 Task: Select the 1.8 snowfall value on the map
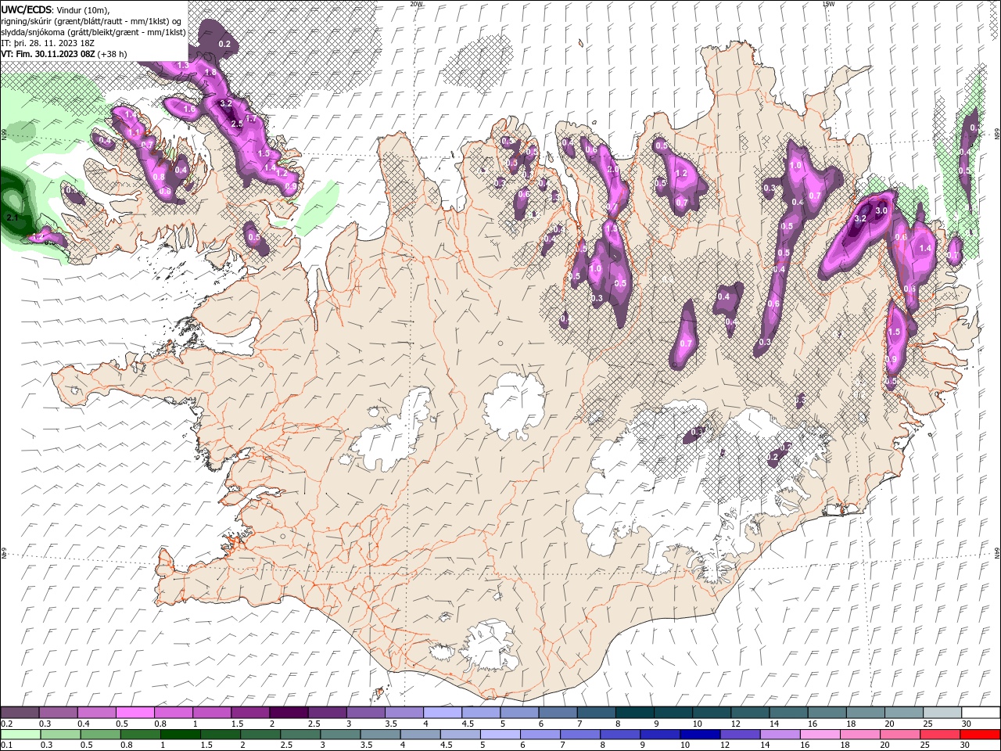click(x=210, y=73)
